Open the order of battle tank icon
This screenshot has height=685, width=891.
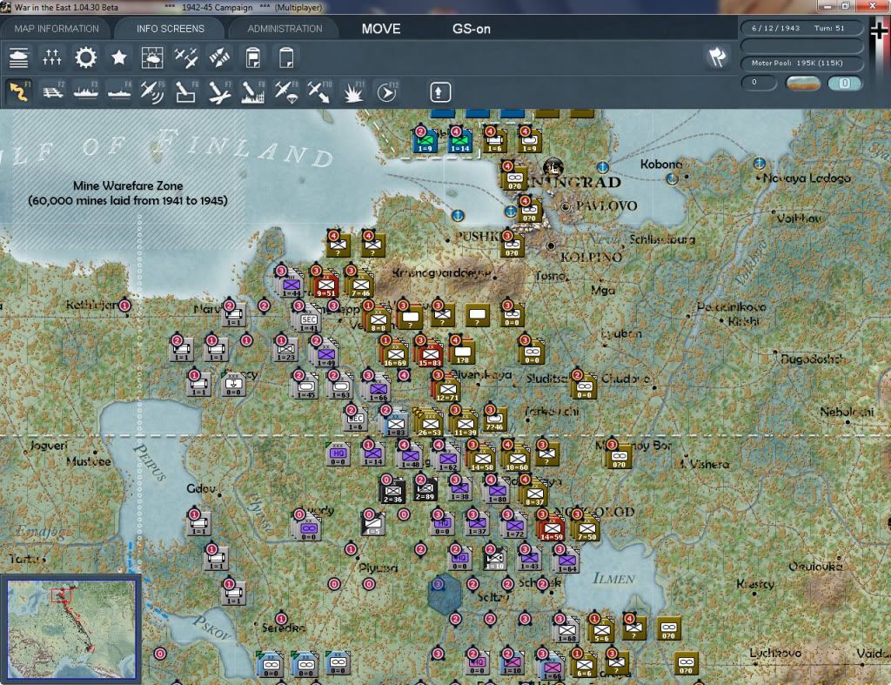(19, 57)
